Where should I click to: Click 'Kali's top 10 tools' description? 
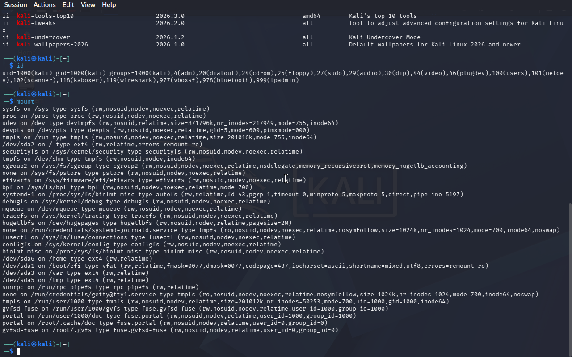[383, 16]
